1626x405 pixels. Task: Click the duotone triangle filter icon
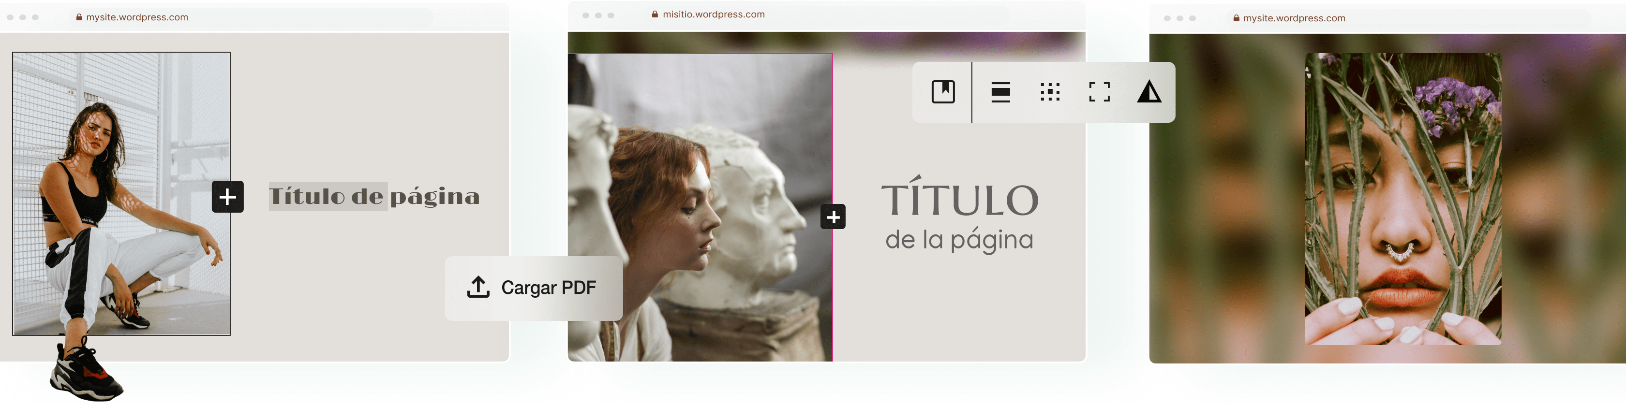[x=1149, y=92]
